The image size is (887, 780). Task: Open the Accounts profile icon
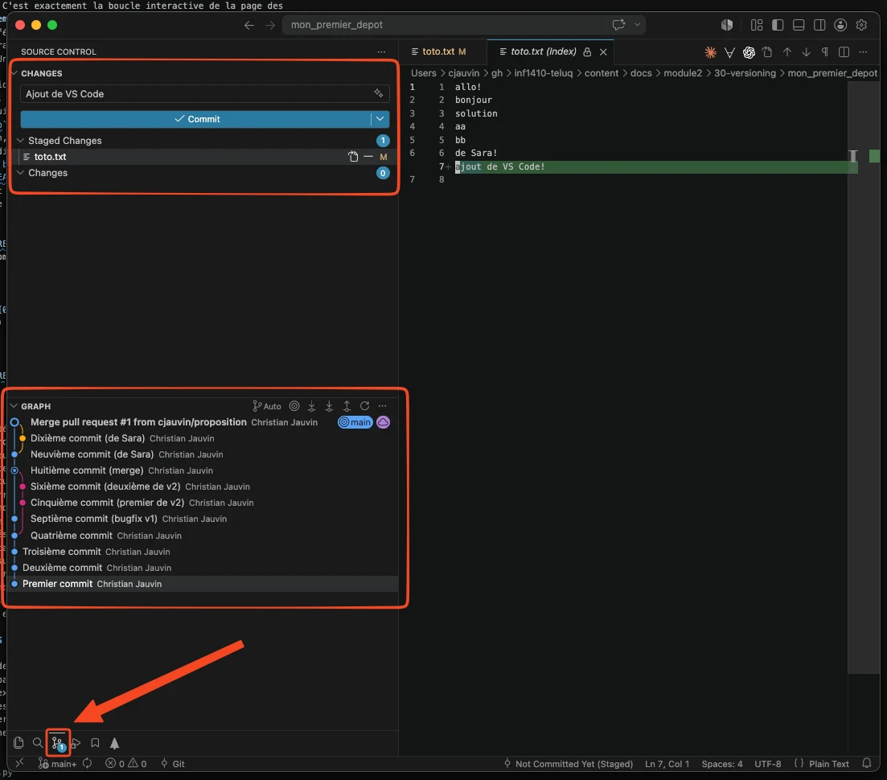point(840,25)
